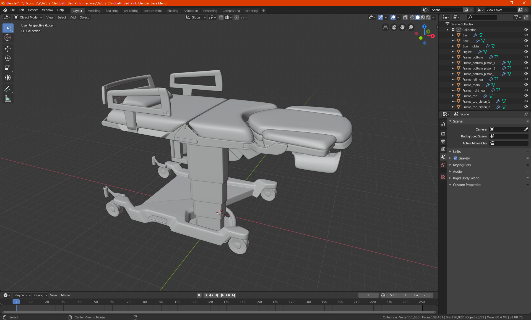Click the current frame number field
Viewport: 531px width, 320px height.
click(x=368, y=295)
